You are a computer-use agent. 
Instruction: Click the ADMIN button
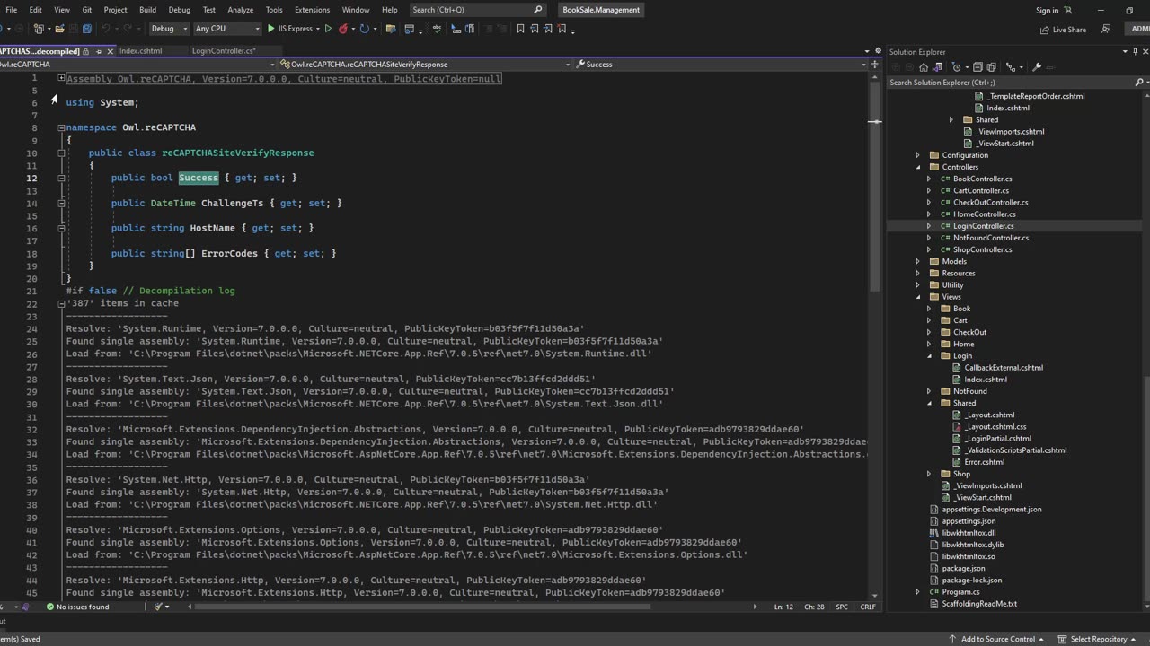(x=1137, y=29)
